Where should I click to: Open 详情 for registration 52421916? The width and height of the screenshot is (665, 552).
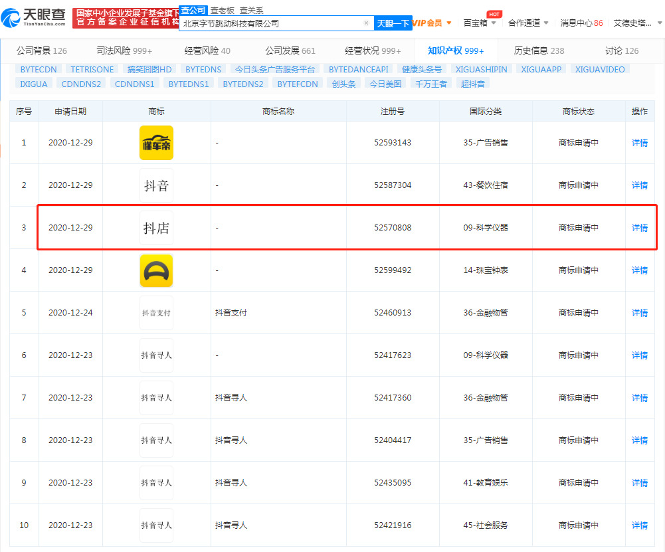click(640, 525)
